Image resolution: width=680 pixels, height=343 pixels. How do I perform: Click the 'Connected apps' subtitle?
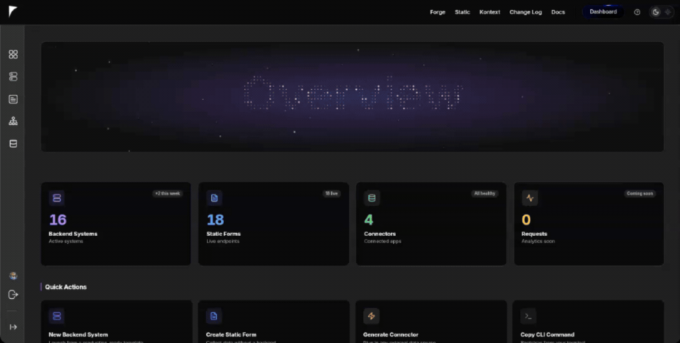(383, 241)
